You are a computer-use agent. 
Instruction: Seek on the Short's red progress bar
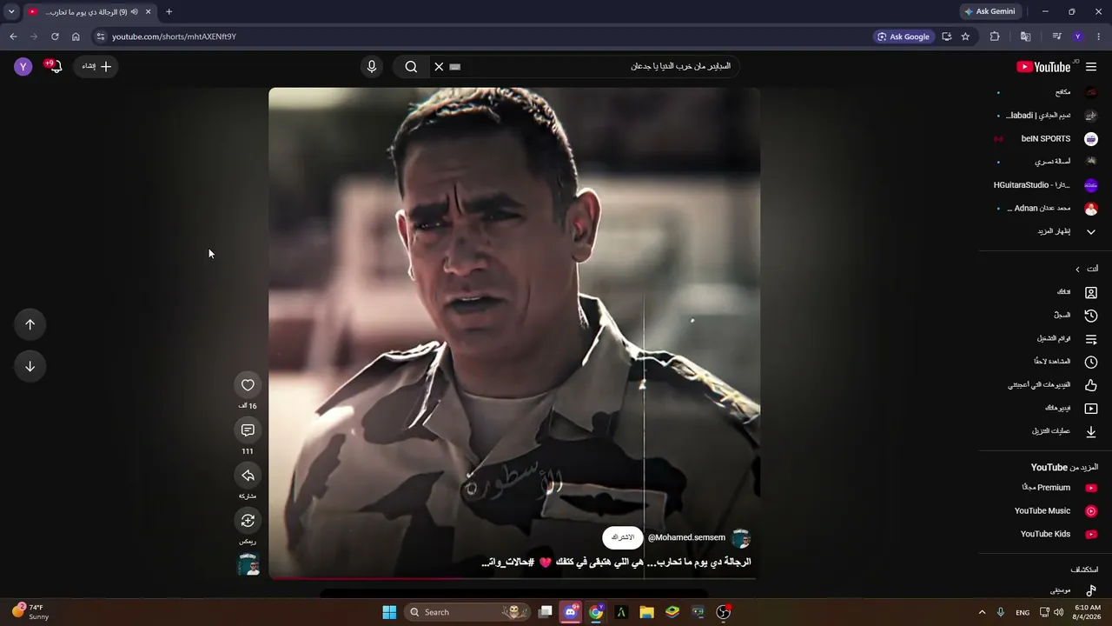click(514, 578)
